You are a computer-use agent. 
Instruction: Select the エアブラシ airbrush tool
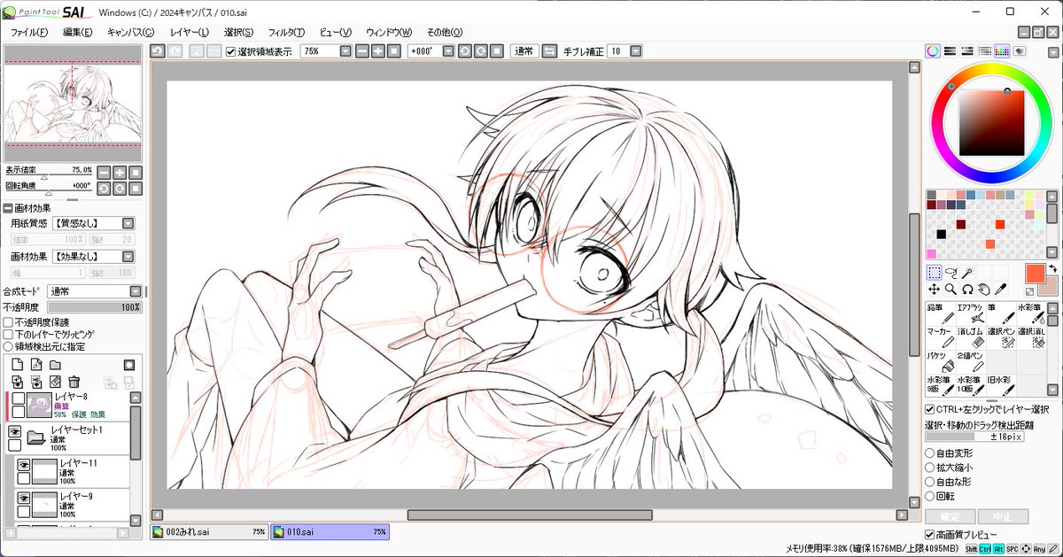(970, 313)
